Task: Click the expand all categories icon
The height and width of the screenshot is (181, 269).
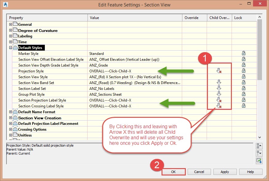Action: coord(259,153)
